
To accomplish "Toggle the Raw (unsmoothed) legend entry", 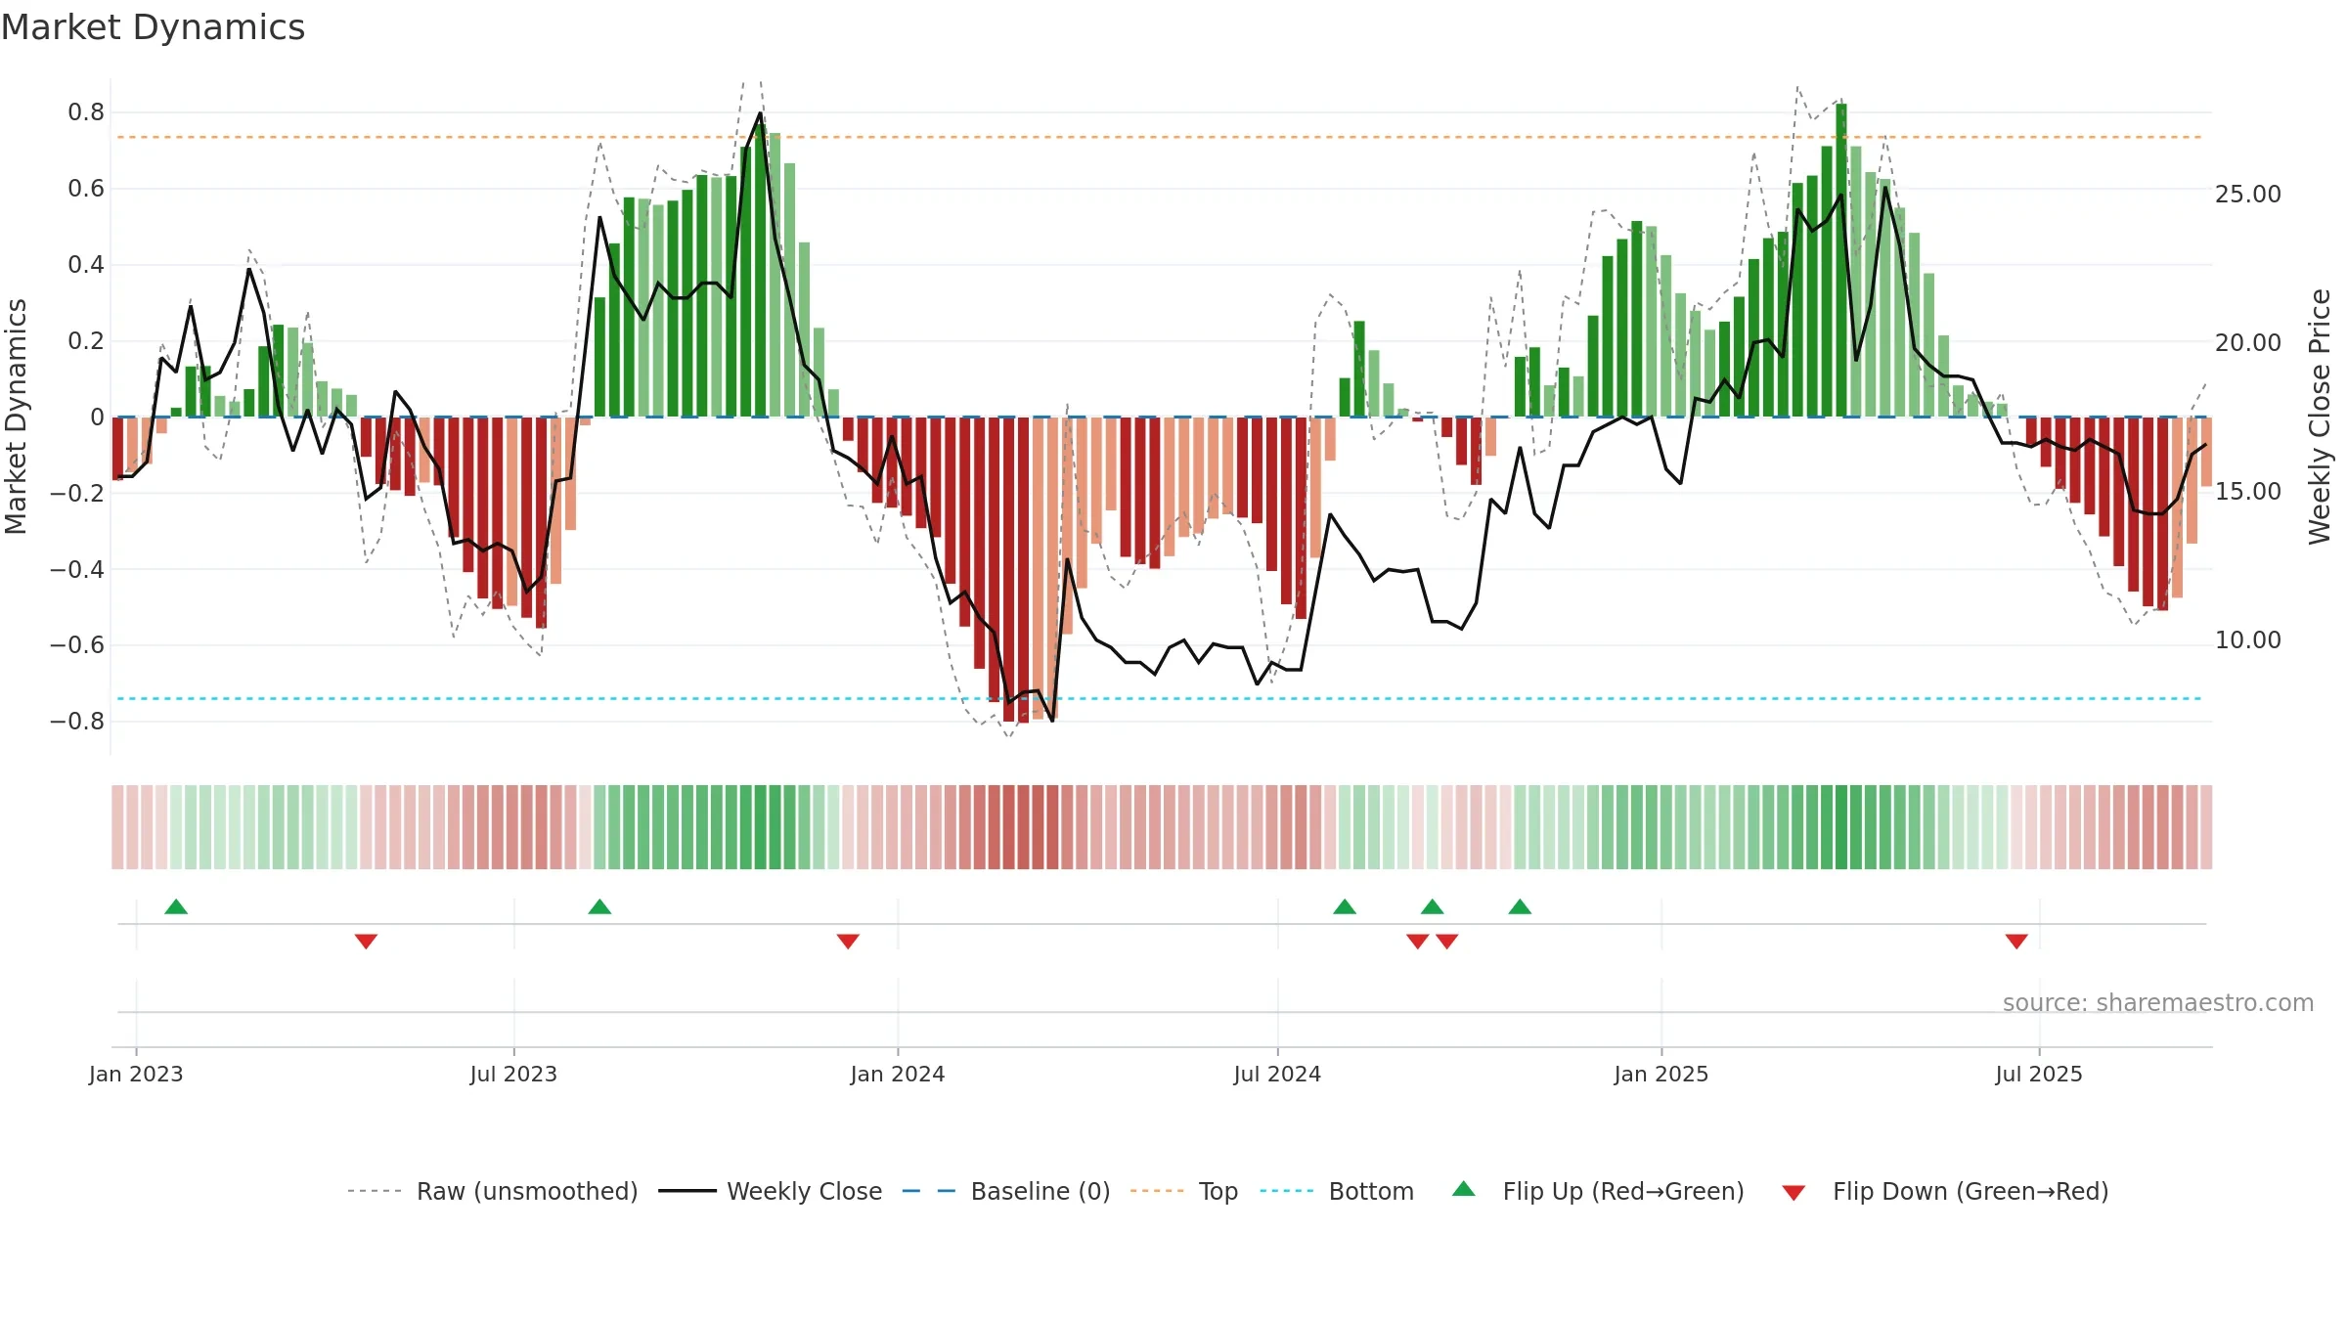I will point(493,1191).
